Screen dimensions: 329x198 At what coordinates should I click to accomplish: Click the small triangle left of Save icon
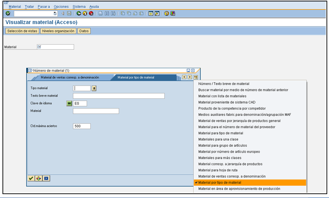coord(63,13)
